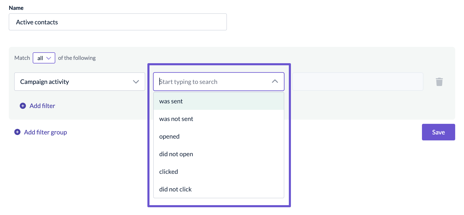
Task: Click the plus icon beside Add filter
Action: coord(23,106)
